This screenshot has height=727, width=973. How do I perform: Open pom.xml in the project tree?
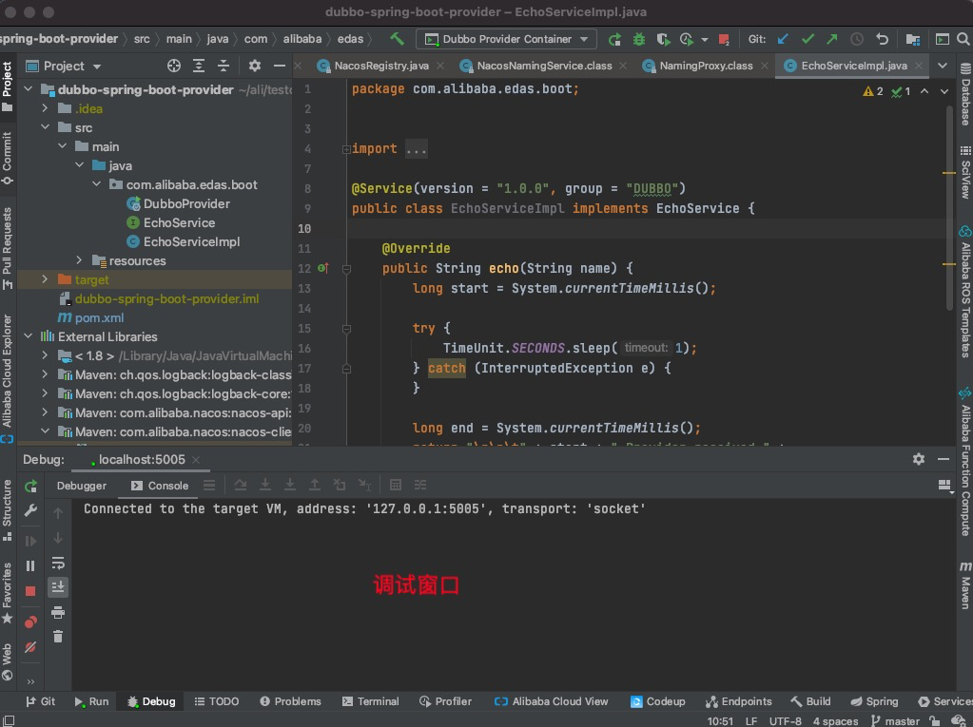99,317
